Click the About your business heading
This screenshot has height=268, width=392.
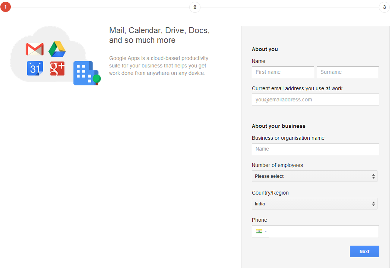coord(278,126)
